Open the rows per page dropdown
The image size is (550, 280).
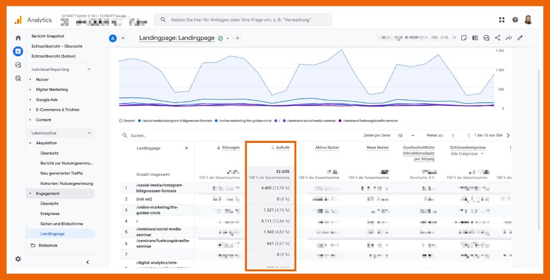(x=406, y=135)
